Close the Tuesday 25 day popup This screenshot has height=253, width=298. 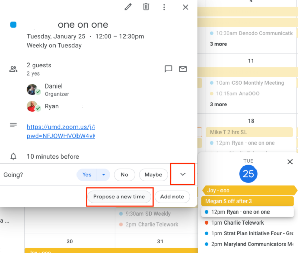point(290,162)
